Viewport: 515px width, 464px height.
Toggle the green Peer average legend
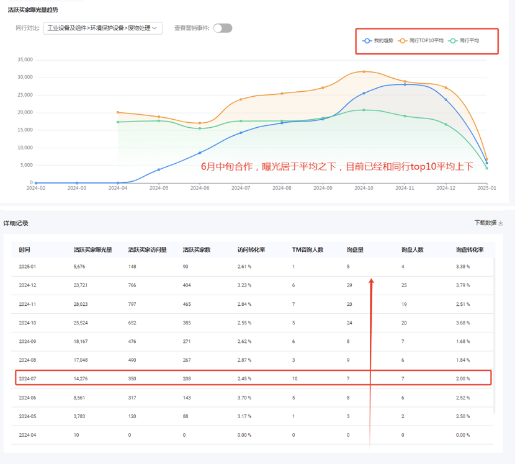[x=464, y=41]
